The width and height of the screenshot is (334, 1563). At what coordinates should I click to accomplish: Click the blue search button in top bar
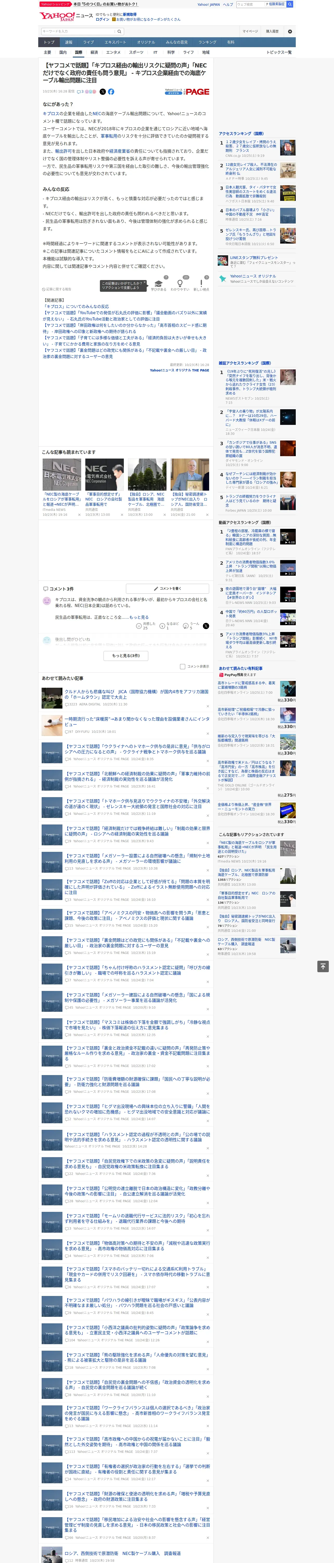click(290, 4)
